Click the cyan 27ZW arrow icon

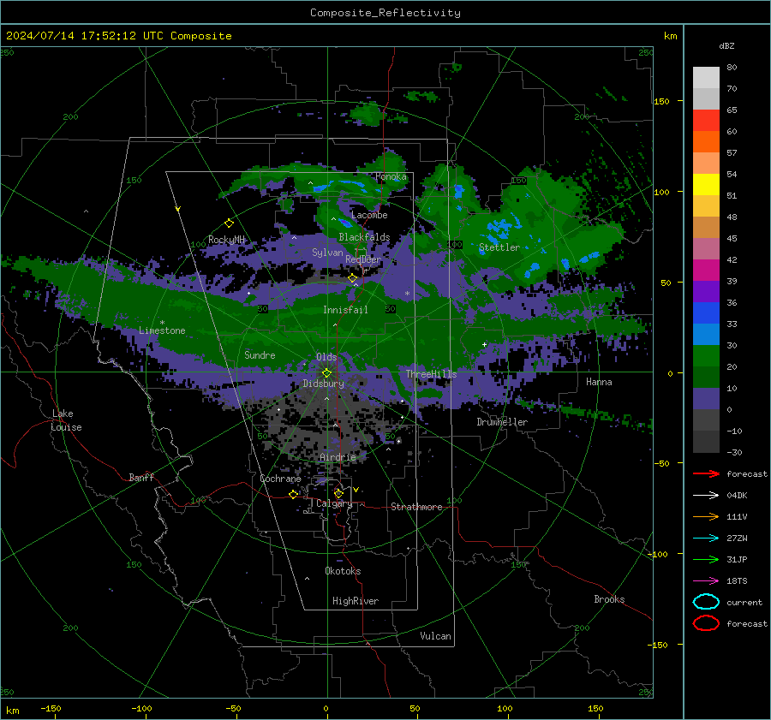pyautogui.click(x=706, y=539)
